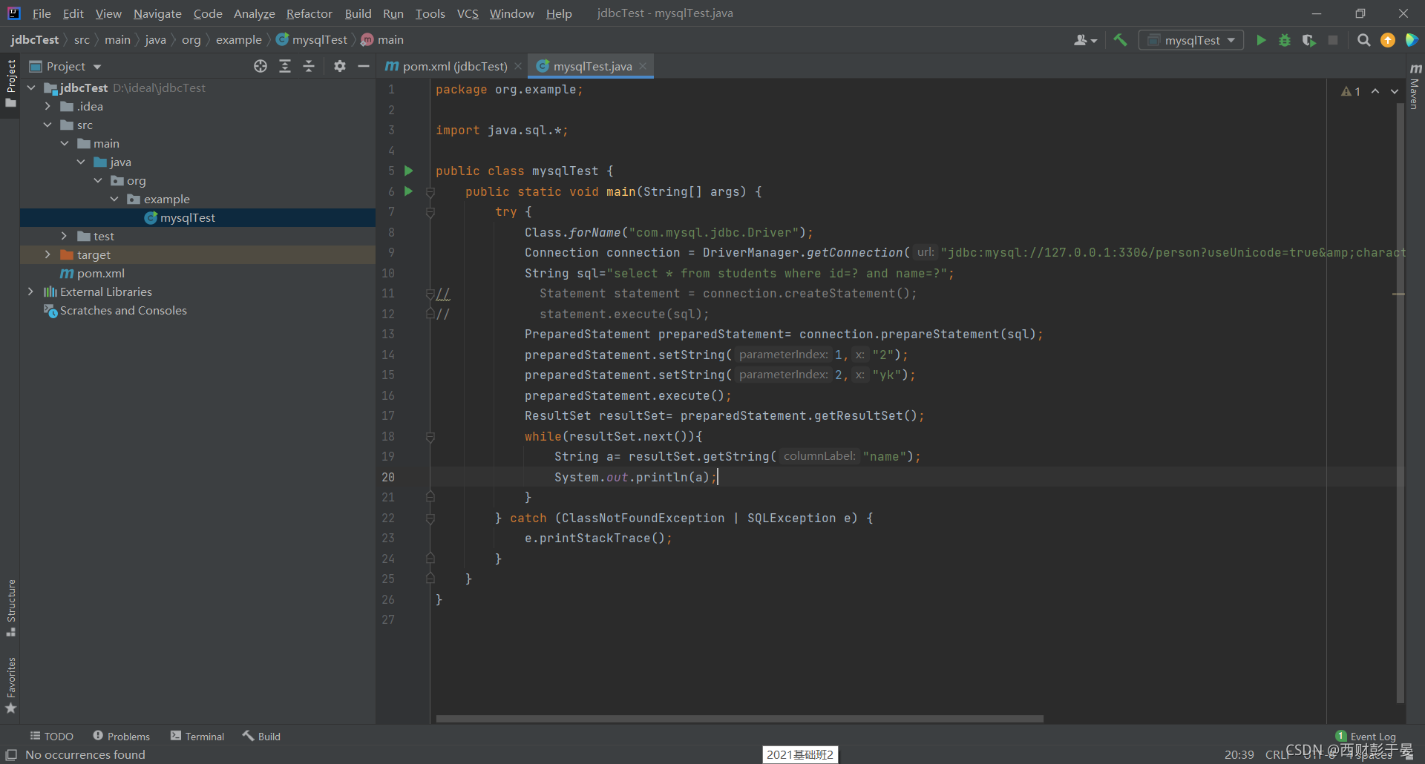Fold the main method at line 6
1425x764 pixels.
click(x=430, y=192)
